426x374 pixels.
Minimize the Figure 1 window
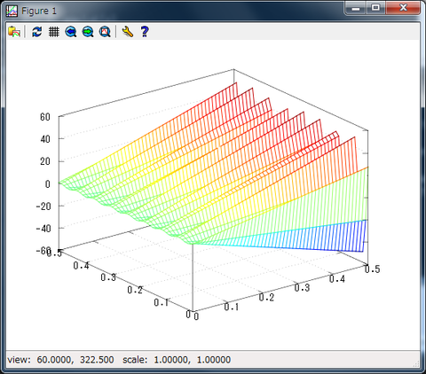pyautogui.click(x=356, y=8)
